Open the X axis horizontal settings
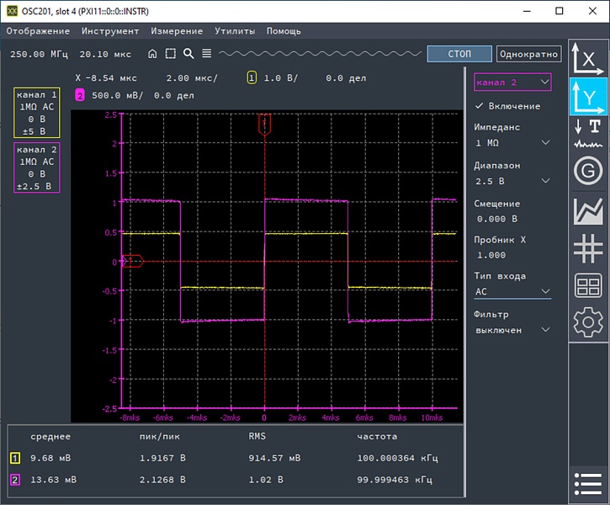The height and width of the screenshot is (505, 610). 588,58
